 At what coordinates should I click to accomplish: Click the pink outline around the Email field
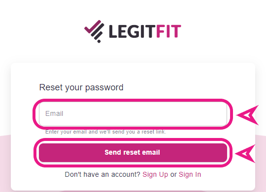[133, 100]
